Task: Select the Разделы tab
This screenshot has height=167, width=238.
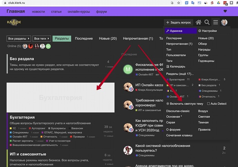Action: 62,38
